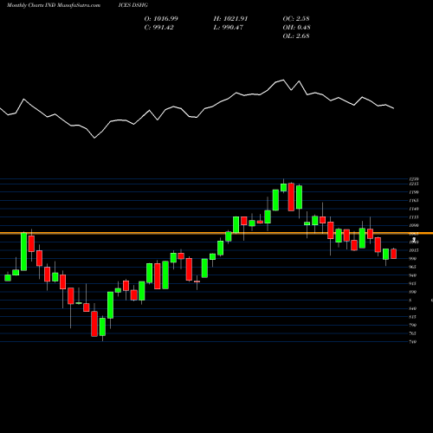Viewport: 433px width, 433px height.
Task: Click the 940 price axis label
Action: (413, 275)
